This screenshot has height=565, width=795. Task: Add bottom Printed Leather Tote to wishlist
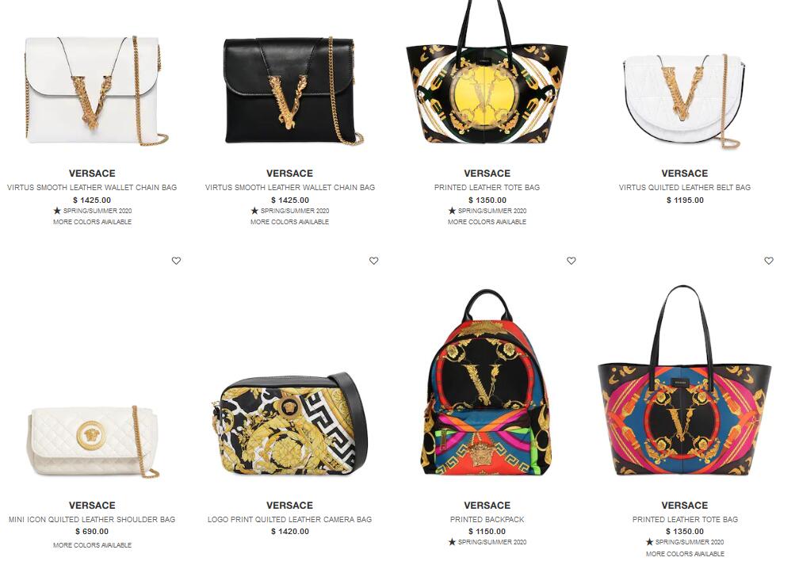pos(769,261)
